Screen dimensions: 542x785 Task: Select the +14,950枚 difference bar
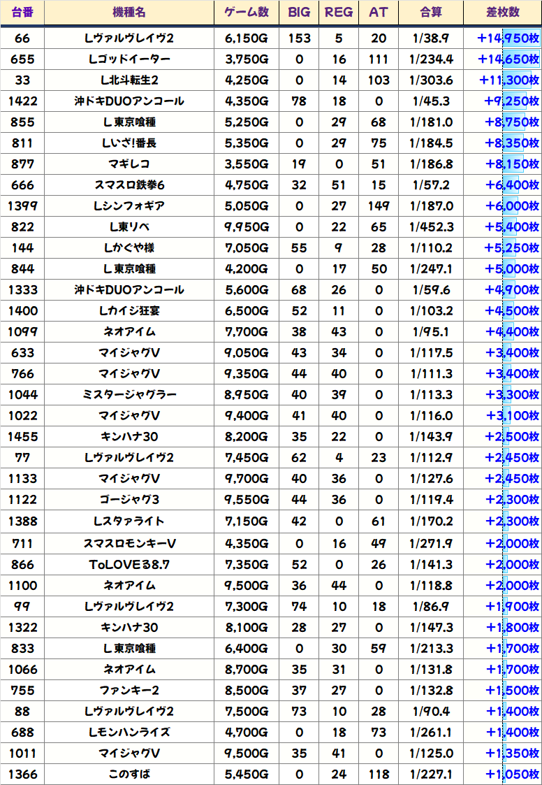(x=508, y=38)
